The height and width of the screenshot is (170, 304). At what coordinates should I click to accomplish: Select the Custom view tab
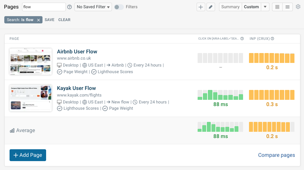coord(251,7)
